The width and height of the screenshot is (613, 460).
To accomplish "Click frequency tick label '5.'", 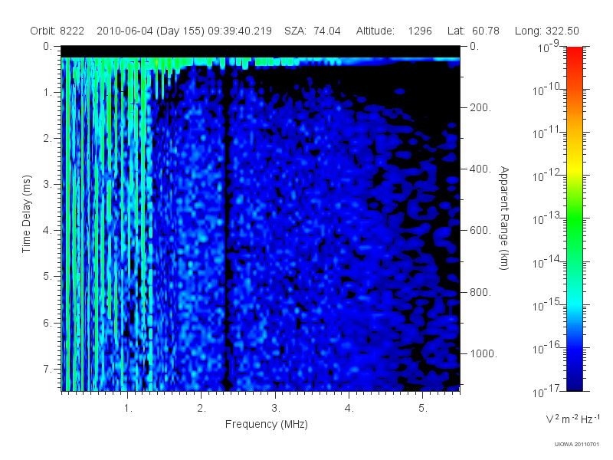I will click(423, 409).
